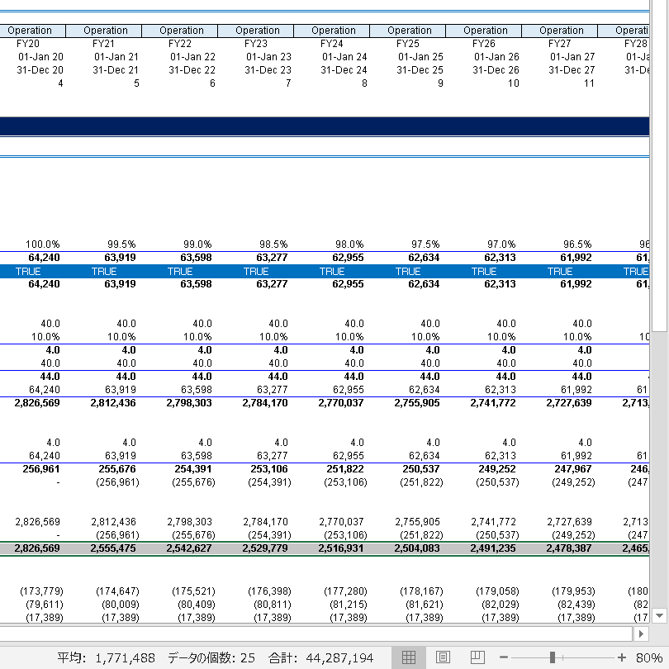
Task: Select the 256,961 bold cell
Action: 41,469
